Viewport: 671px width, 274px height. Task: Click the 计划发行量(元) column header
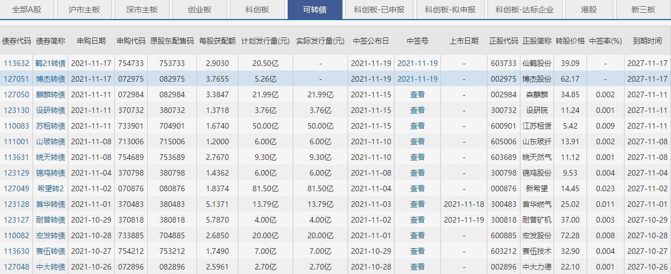[x=265, y=41]
